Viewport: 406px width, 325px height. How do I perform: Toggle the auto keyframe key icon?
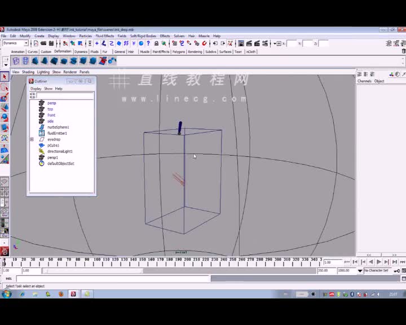[396, 271]
